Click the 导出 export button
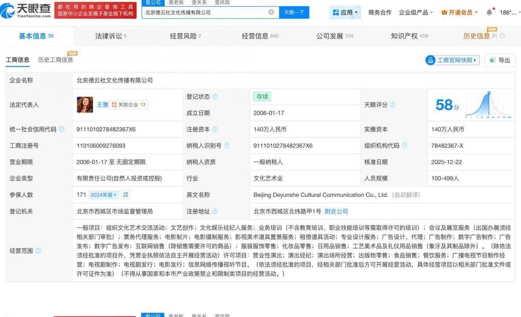The width and height of the screenshot is (521, 317). (x=500, y=60)
